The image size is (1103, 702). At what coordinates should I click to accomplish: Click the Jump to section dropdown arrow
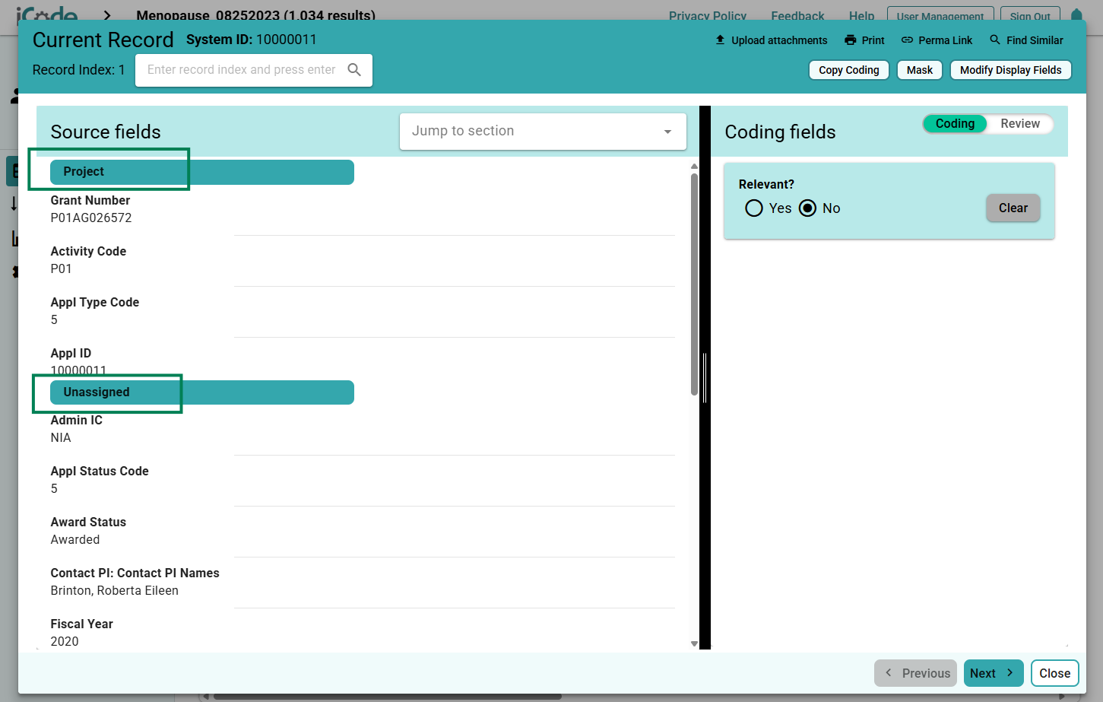tap(667, 132)
